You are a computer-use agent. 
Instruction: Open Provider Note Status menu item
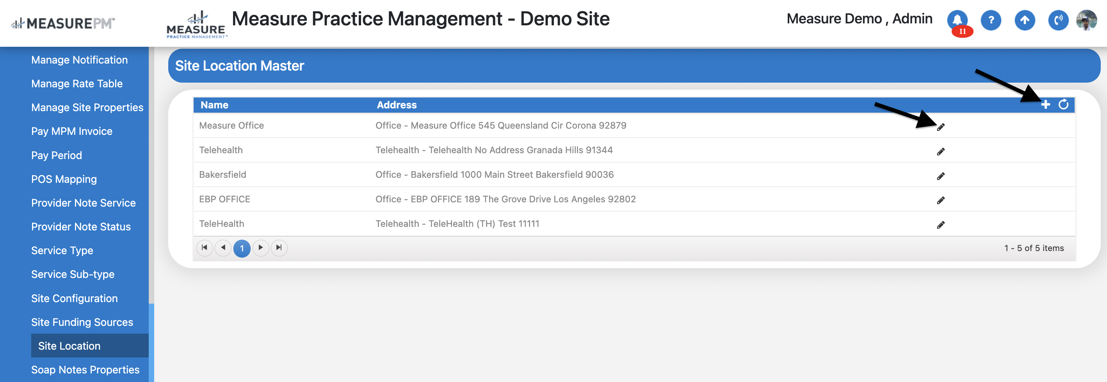point(81,226)
